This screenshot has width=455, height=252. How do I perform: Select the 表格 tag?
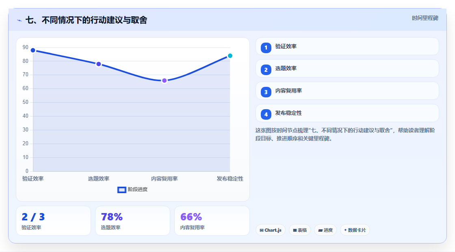(300, 230)
